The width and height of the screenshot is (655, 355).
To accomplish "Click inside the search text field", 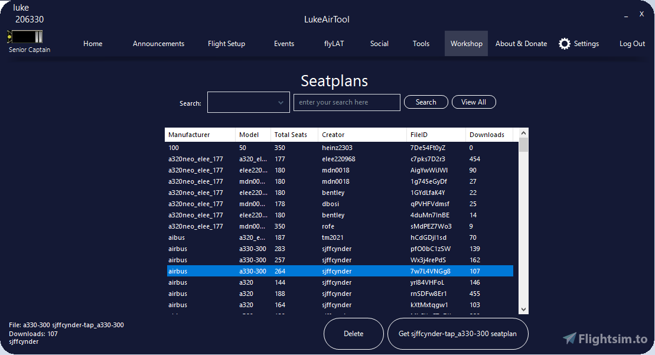I will coord(347,102).
